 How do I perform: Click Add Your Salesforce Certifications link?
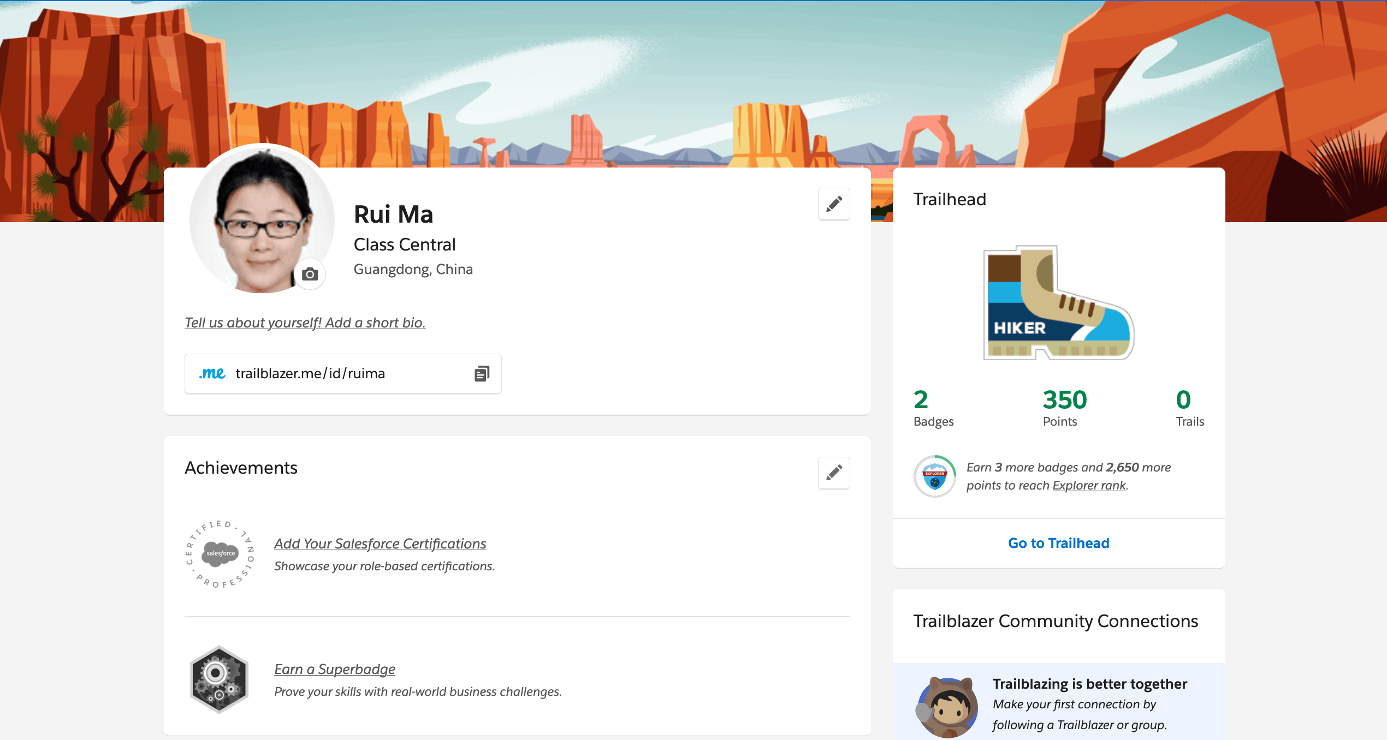(380, 543)
